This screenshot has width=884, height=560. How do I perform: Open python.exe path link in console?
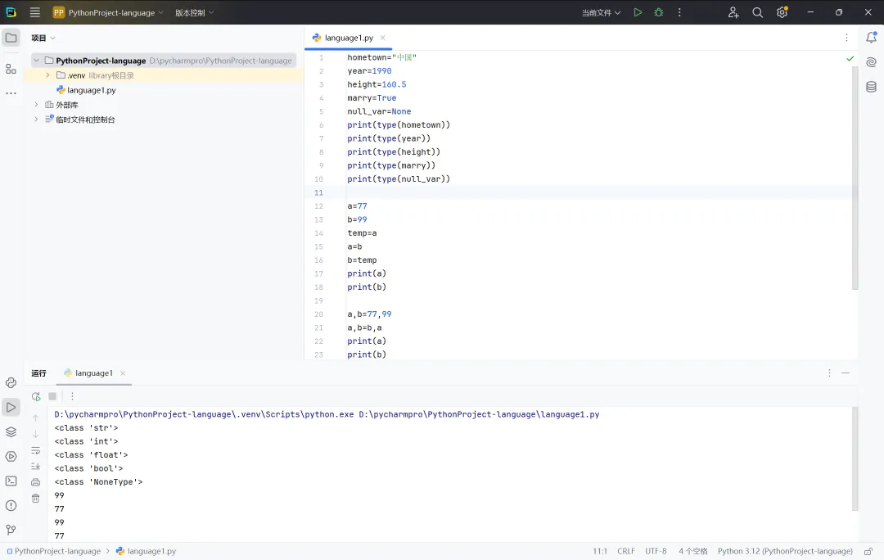(204, 414)
